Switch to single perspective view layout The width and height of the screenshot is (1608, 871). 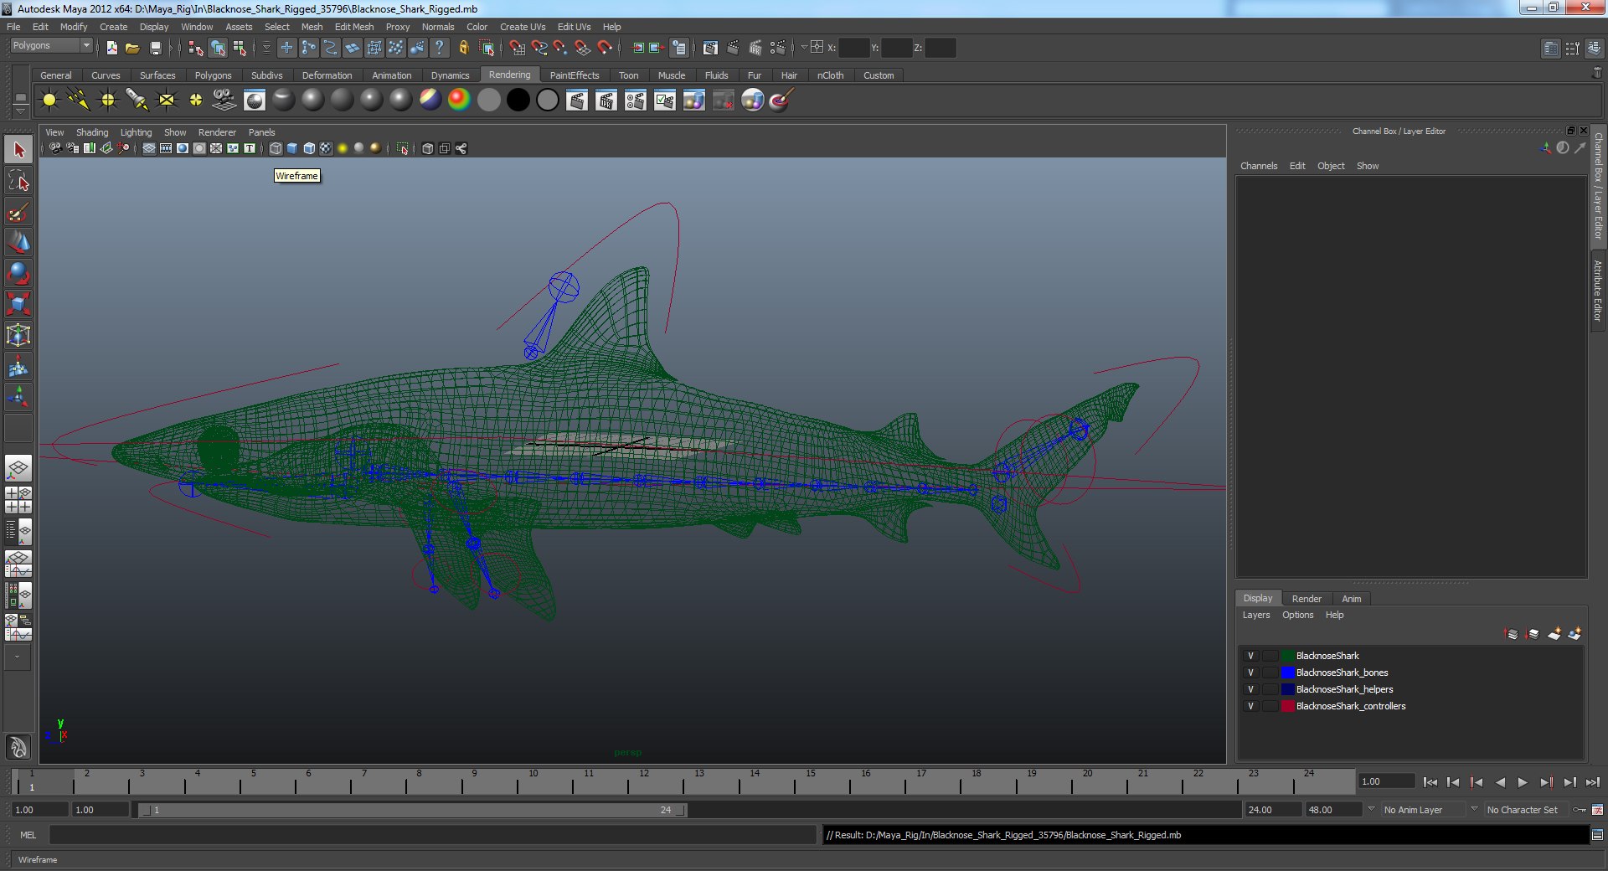click(18, 468)
